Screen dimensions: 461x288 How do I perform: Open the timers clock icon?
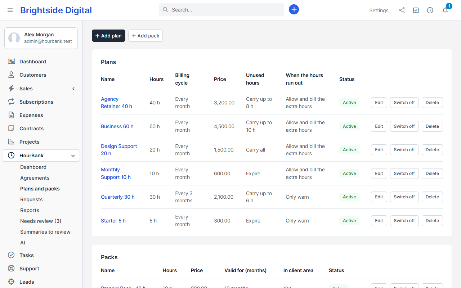pos(430,10)
